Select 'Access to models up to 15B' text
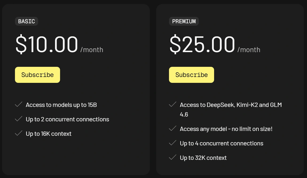The width and height of the screenshot is (307, 178). pos(61,105)
